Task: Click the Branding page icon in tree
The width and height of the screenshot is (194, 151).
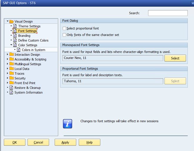Action: coord(15,36)
